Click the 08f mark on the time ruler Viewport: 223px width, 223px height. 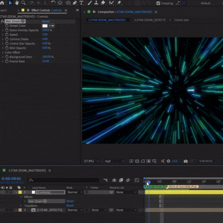pyautogui.click(x=174, y=182)
